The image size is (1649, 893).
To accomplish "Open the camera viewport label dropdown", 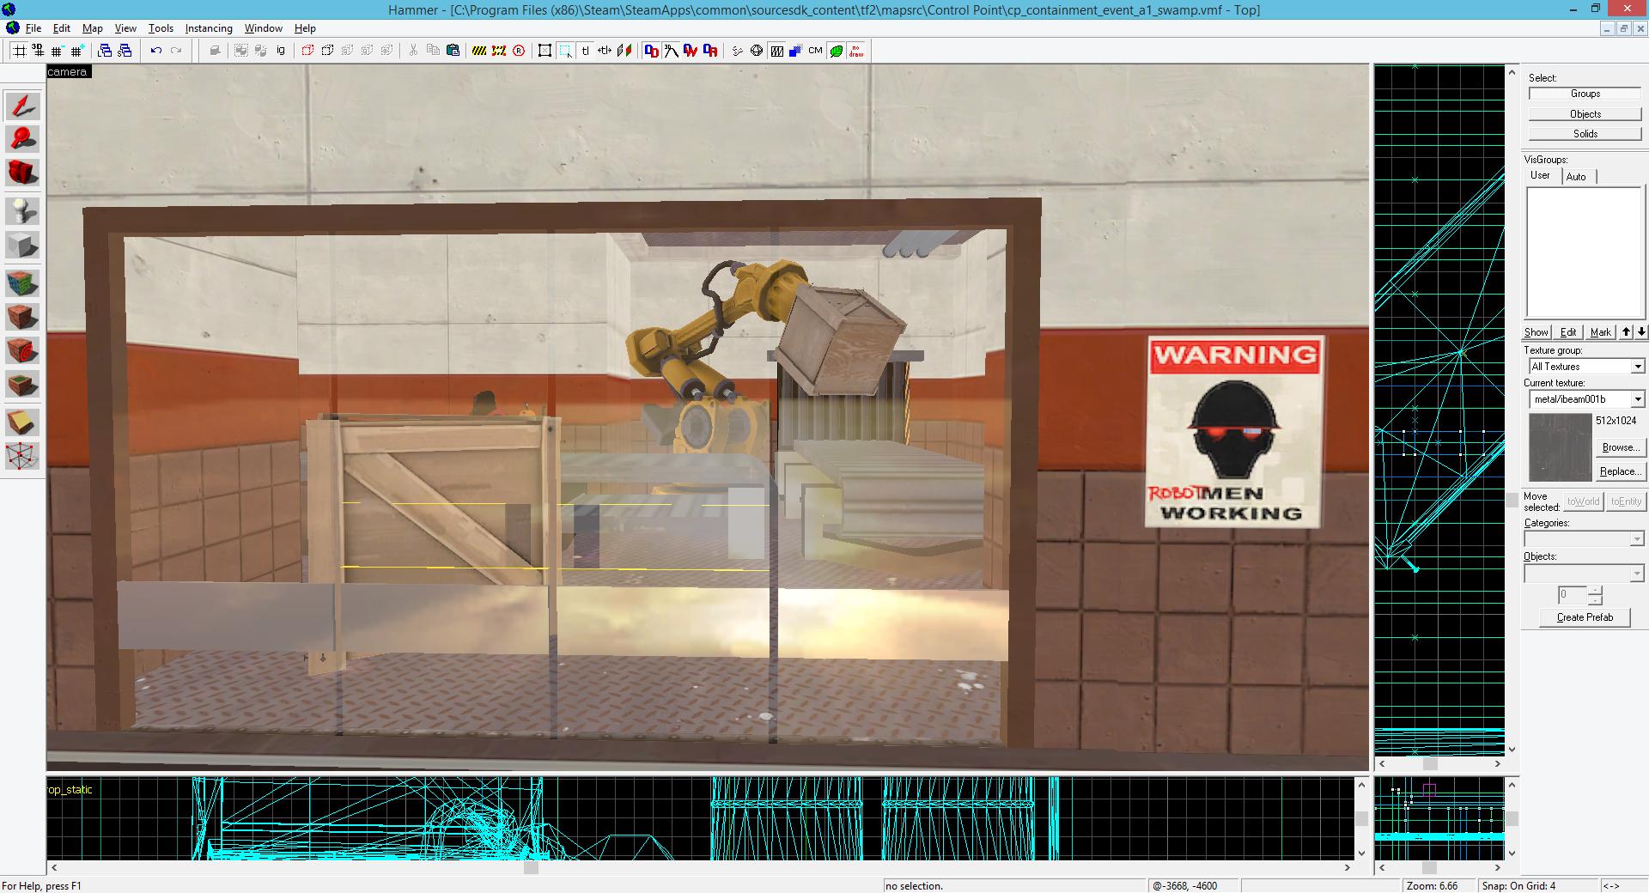I will click(68, 72).
